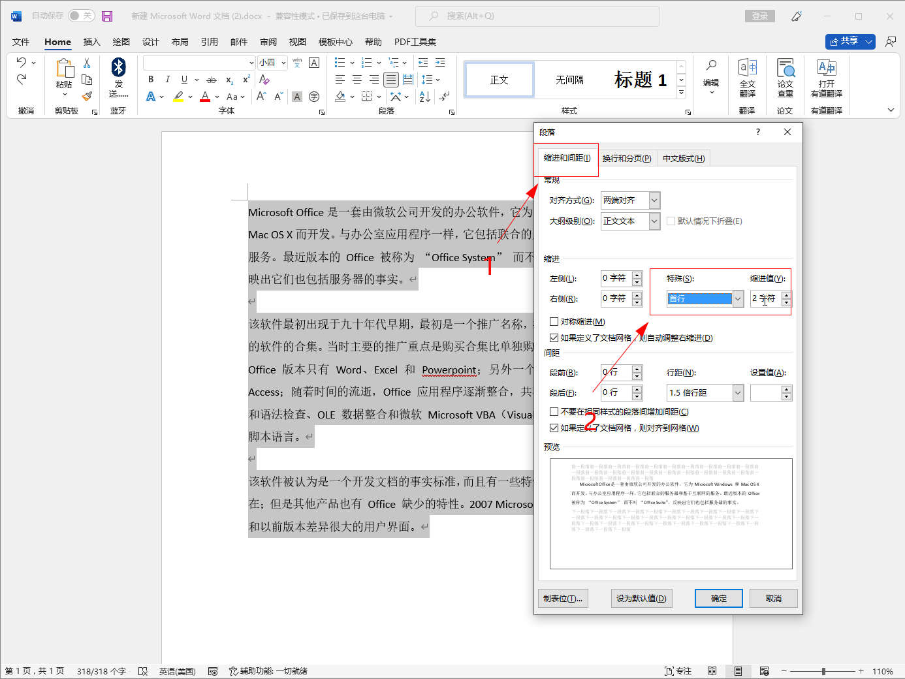
Task: Open the Layout ribbon tab
Action: (180, 42)
